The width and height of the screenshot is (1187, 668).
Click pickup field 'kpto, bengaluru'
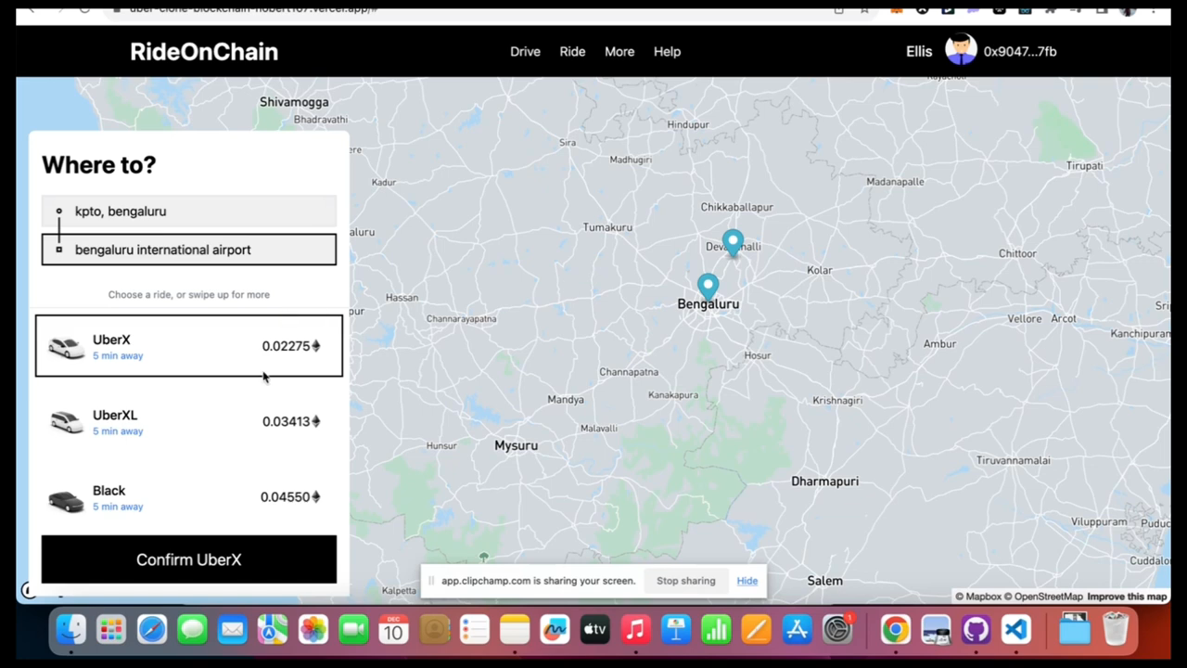tap(189, 212)
